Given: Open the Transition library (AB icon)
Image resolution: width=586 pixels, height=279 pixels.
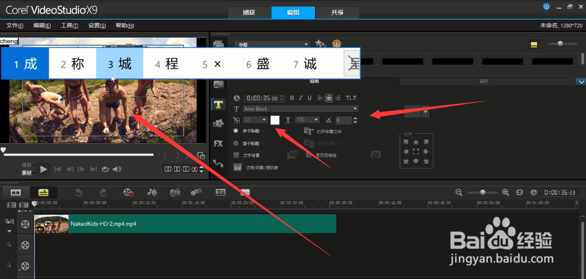Looking at the screenshot, I should point(218,85).
